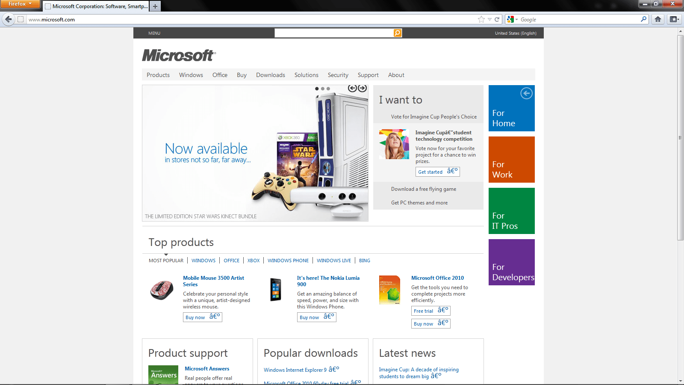
Task: Open the Firefox Home page button
Action: 658,19
